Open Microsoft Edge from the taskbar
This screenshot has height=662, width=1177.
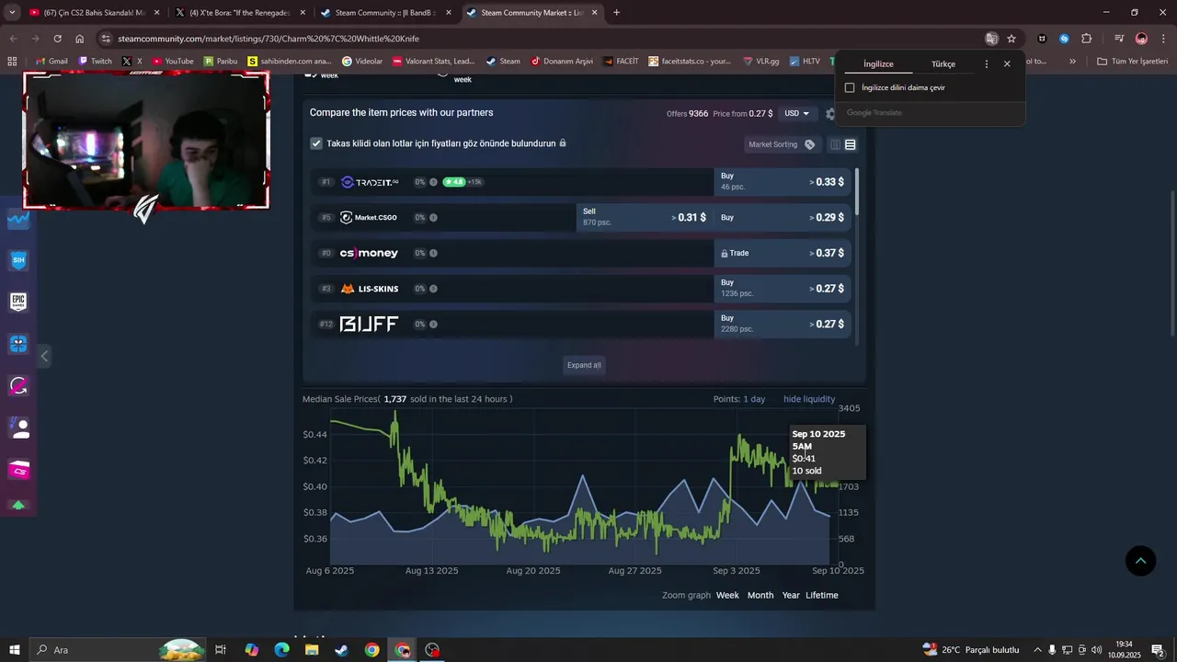coord(281,650)
